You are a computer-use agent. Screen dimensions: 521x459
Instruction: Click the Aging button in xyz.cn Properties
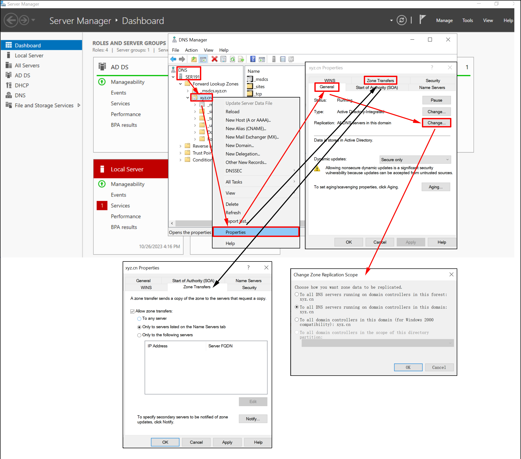[436, 187]
